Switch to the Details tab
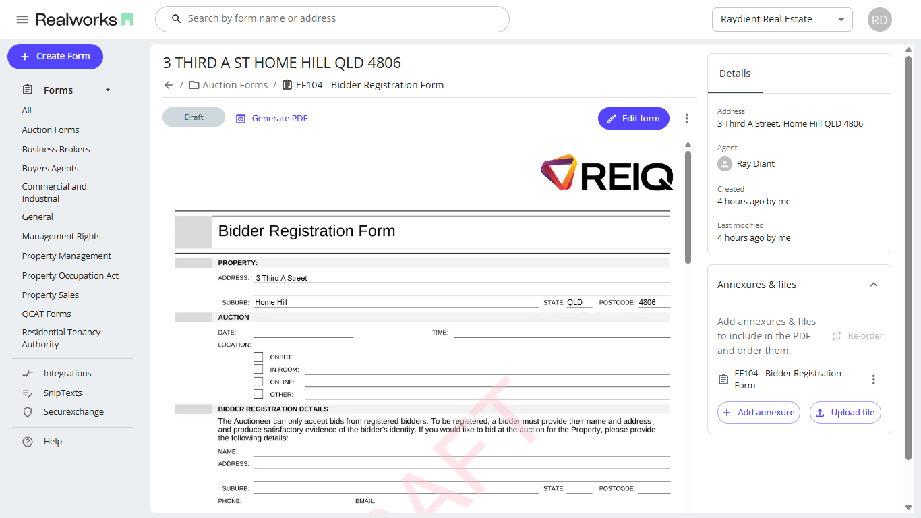Image resolution: width=921 pixels, height=518 pixels. (735, 74)
